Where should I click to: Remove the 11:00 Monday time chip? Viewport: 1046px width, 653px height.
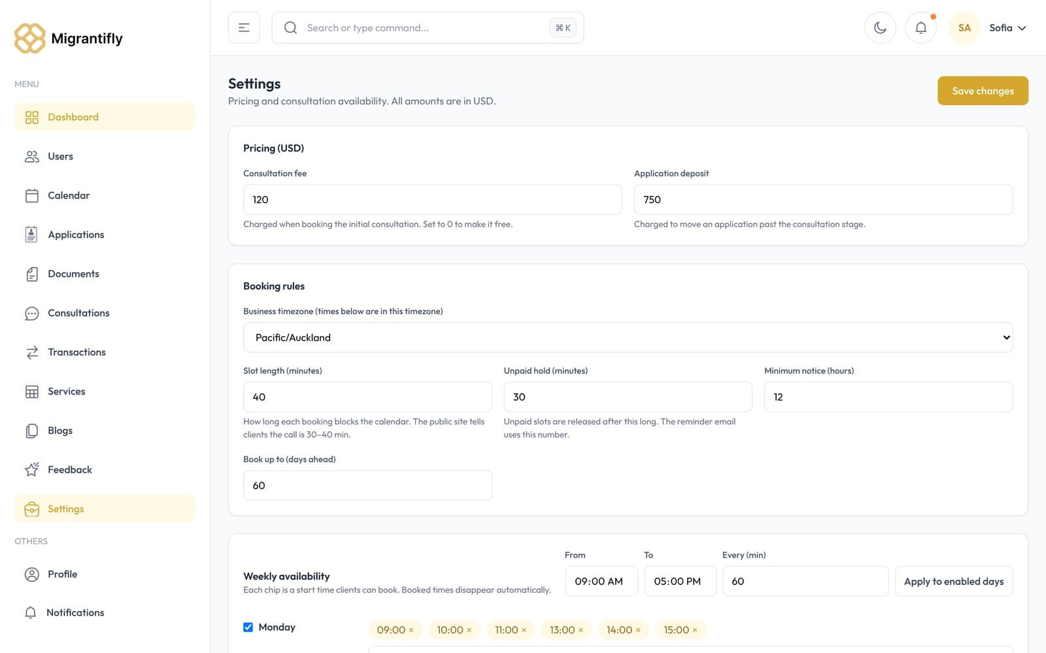tap(524, 630)
